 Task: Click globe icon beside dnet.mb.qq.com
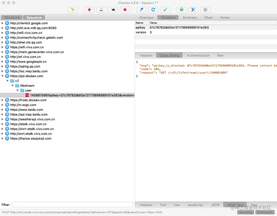(7, 42)
